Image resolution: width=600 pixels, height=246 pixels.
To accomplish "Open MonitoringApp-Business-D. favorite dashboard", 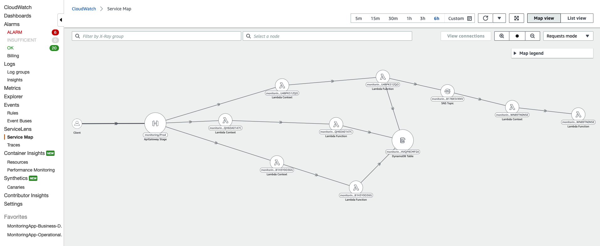I will [35, 226].
